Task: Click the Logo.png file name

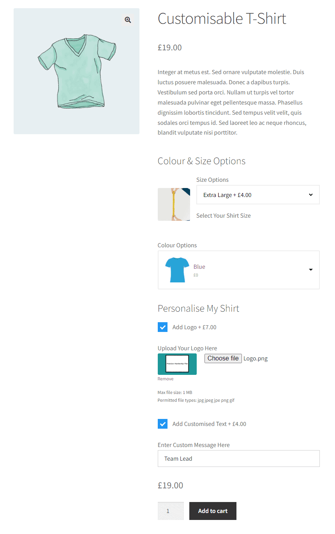Action: [256, 358]
